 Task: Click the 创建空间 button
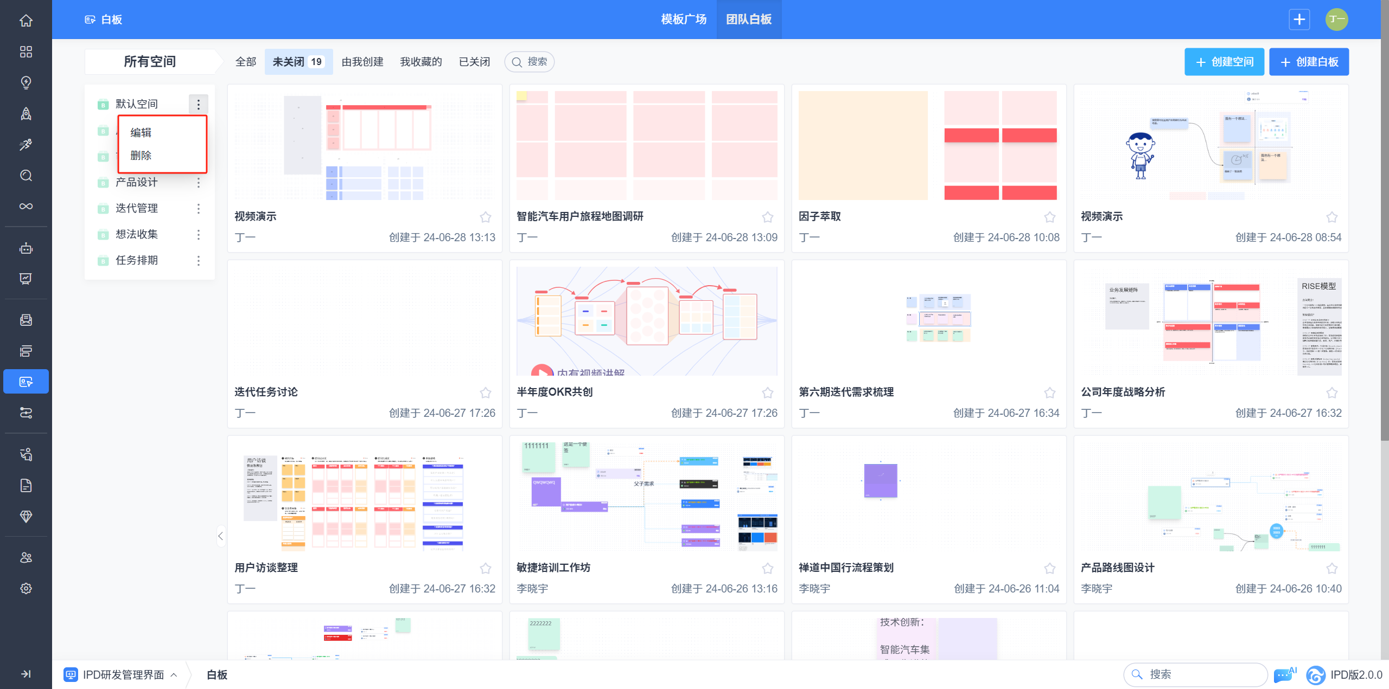tap(1224, 62)
